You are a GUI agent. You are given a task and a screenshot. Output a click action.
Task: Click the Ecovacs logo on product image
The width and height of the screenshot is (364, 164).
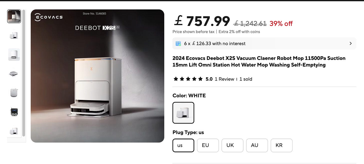coord(48,17)
